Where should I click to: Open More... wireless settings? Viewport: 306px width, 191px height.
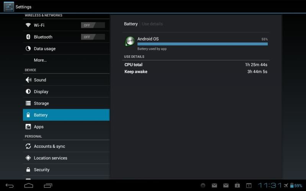point(66,60)
